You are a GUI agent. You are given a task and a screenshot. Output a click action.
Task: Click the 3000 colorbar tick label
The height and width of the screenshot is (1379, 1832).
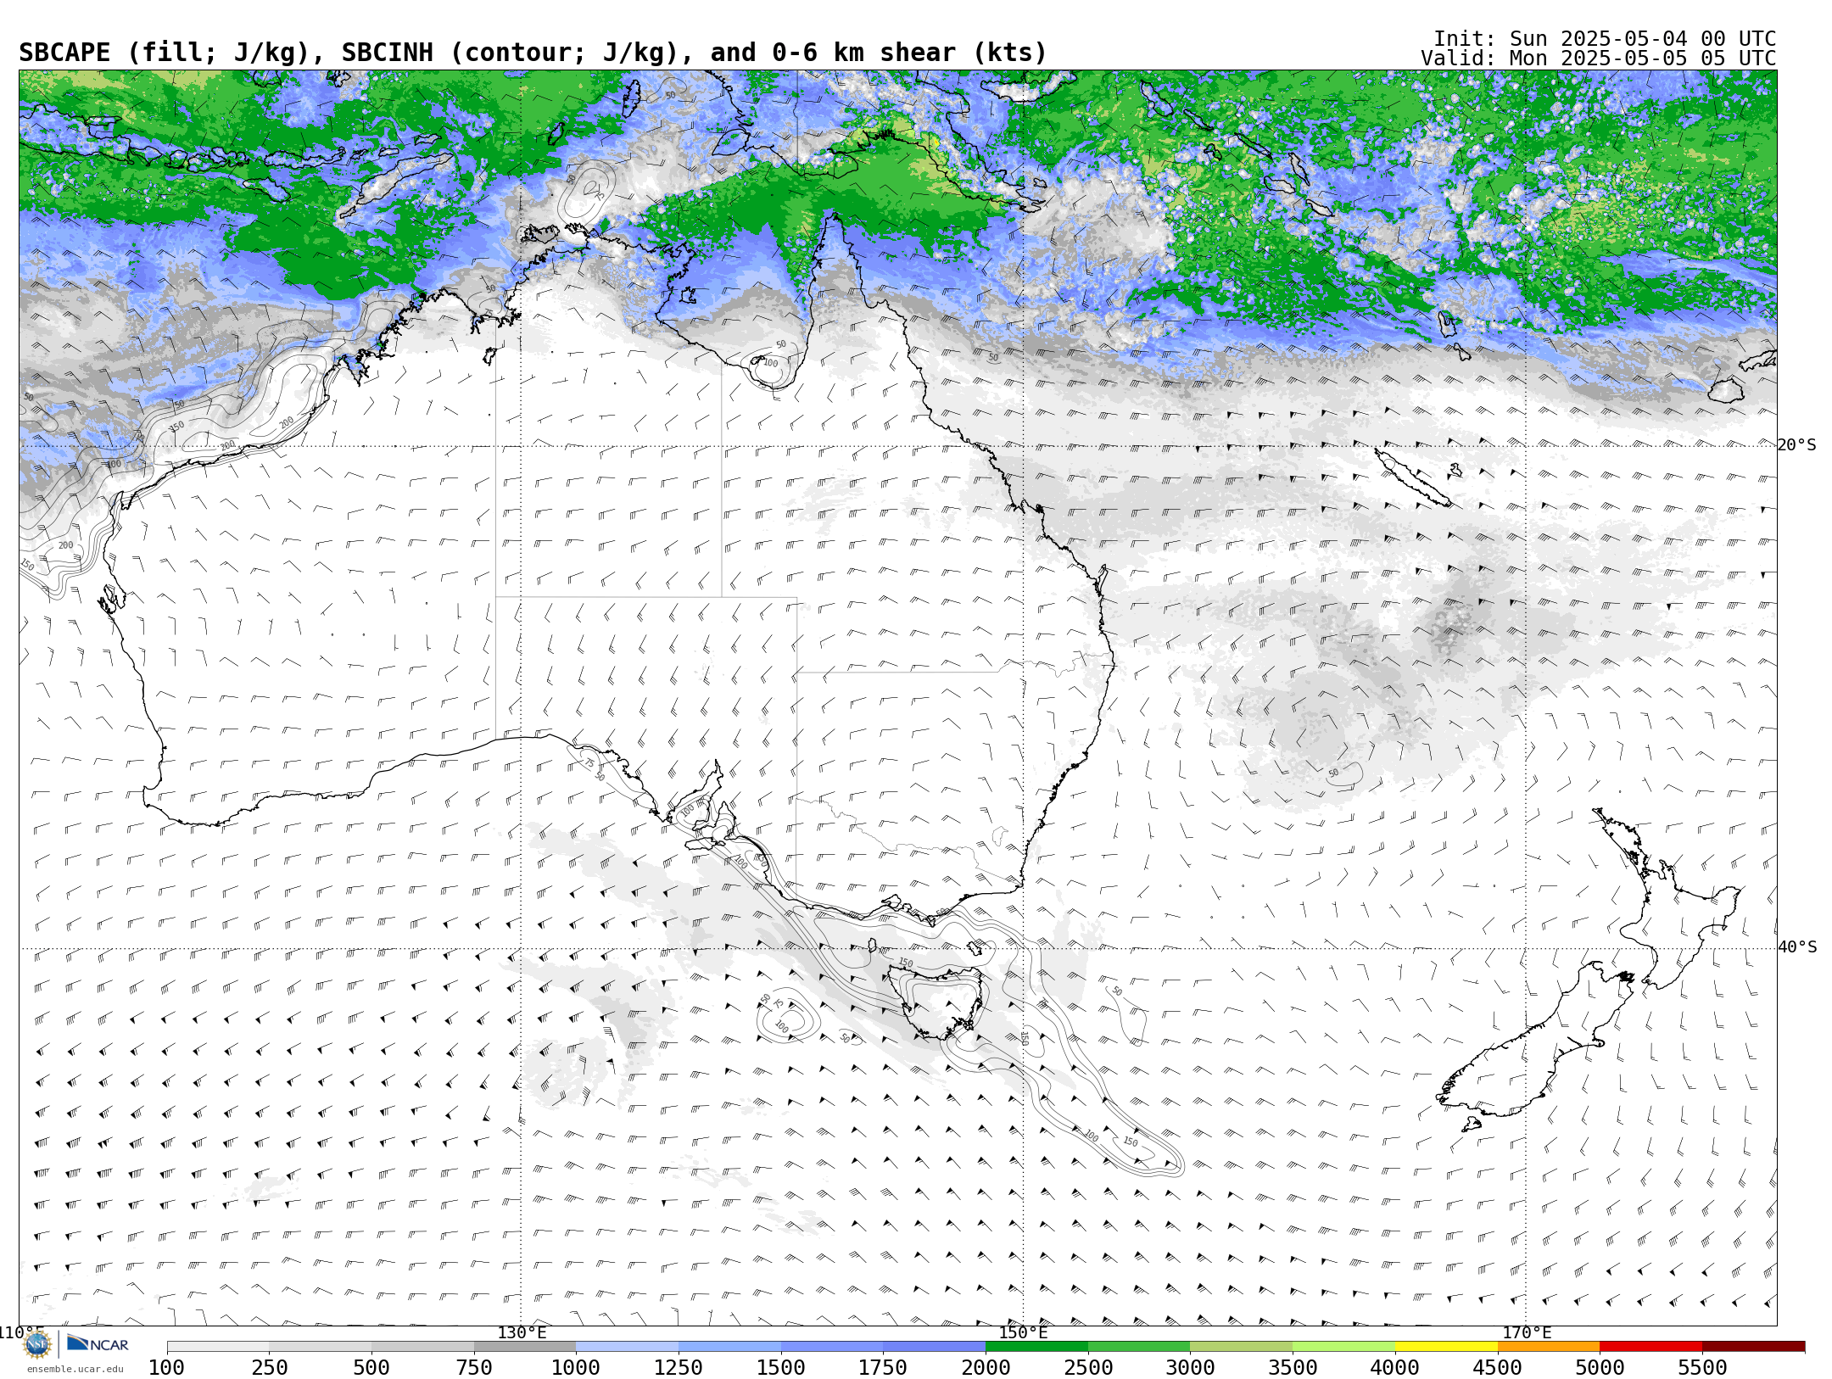(x=1190, y=1367)
